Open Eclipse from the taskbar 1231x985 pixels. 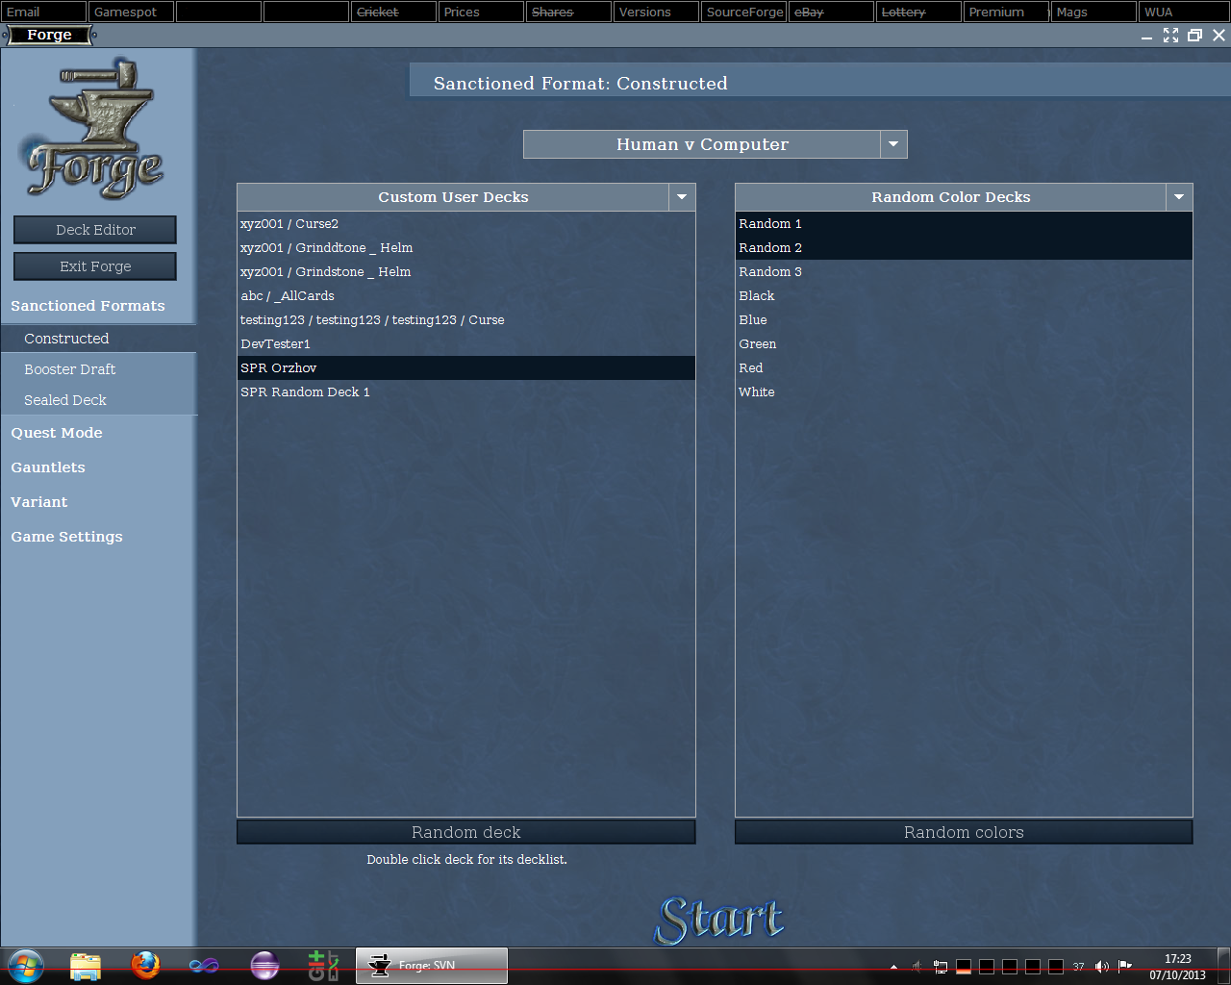264,965
